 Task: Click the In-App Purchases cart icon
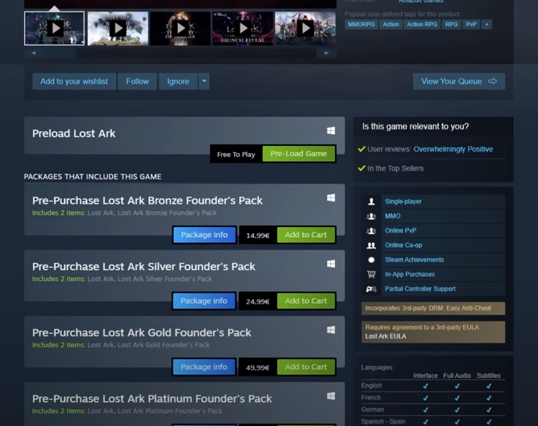[x=371, y=274]
